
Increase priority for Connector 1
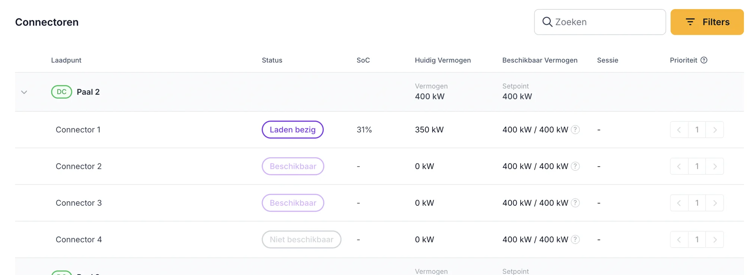pyautogui.click(x=715, y=130)
